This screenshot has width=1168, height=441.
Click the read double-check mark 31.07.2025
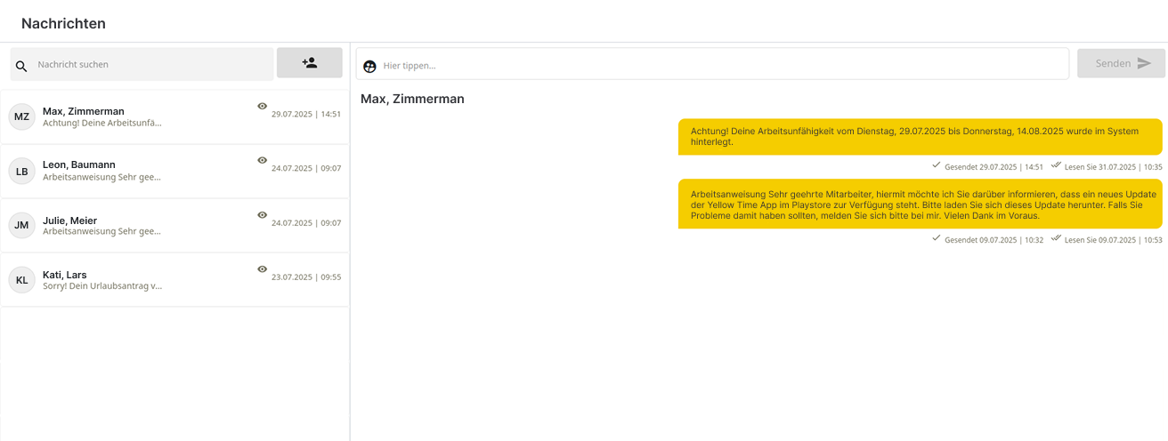(1056, 165)
